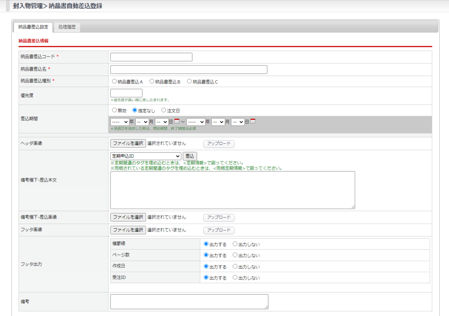Expand the start year dropdown

[119, 122]
